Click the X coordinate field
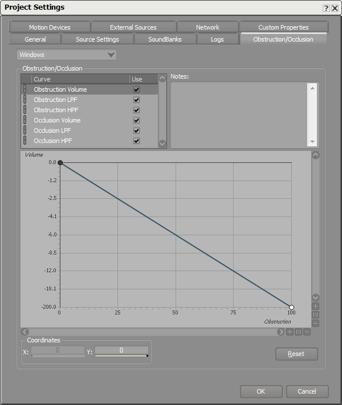The width and height of the screenshot is (342, 405). pos(58,350)
